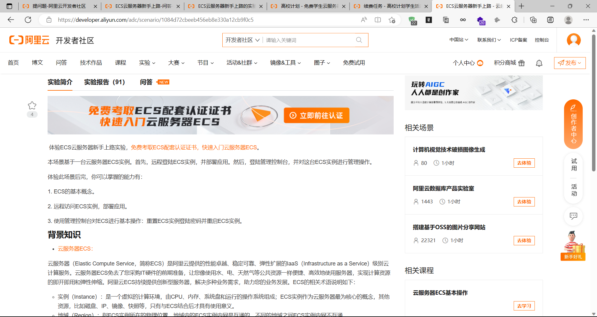Open 活动 in floating side panel
The width and height of the screenshot is (597, 317).
[574, 190]
